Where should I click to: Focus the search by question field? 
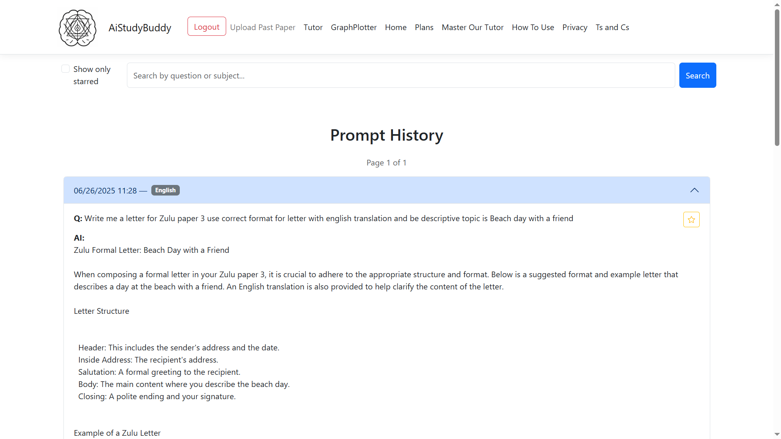tap(401, 75)
